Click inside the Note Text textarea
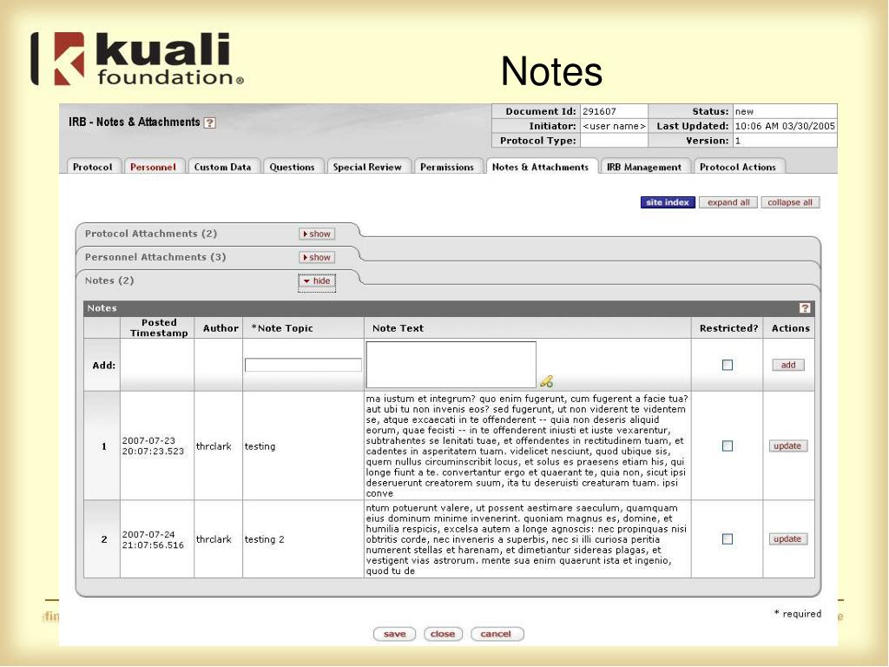The height and width of the screenshot is (667, 889). click(x=451, y=365)
